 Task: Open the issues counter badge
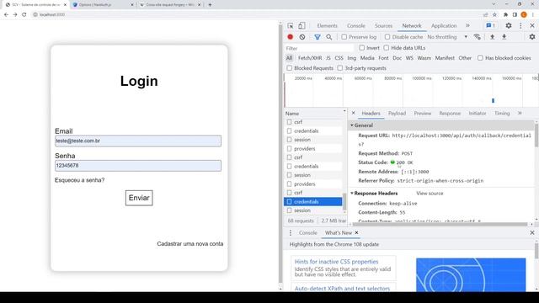(x=490, y=26)
